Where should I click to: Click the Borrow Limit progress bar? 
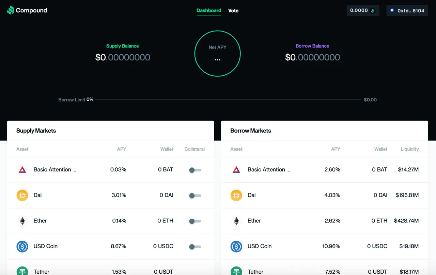pyautogui.click(x=227, y=99)
